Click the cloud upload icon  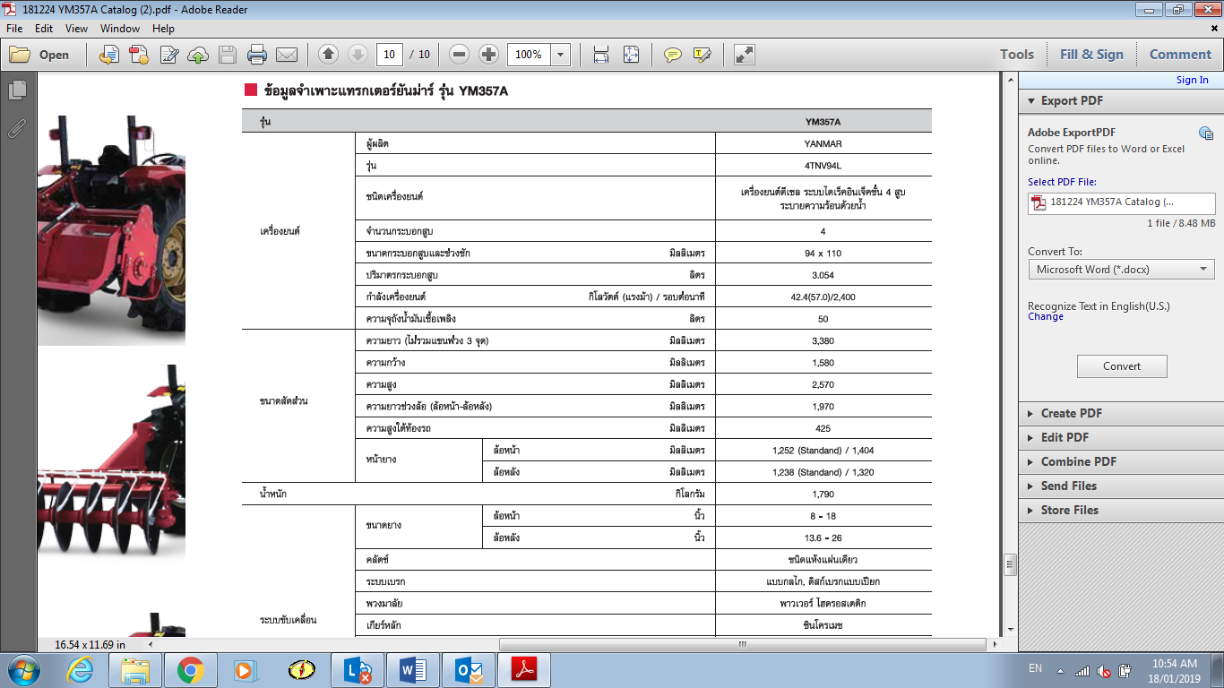tap(198, 55)
